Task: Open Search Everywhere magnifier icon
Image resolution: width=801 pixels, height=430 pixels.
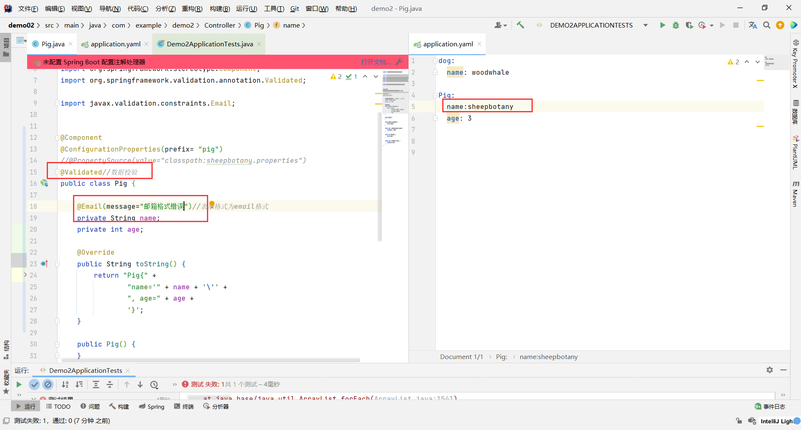Action: pyautogui.click(x=767, y=25)
